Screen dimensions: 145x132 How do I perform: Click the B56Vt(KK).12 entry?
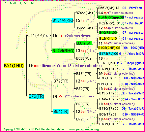coord(109,8)
